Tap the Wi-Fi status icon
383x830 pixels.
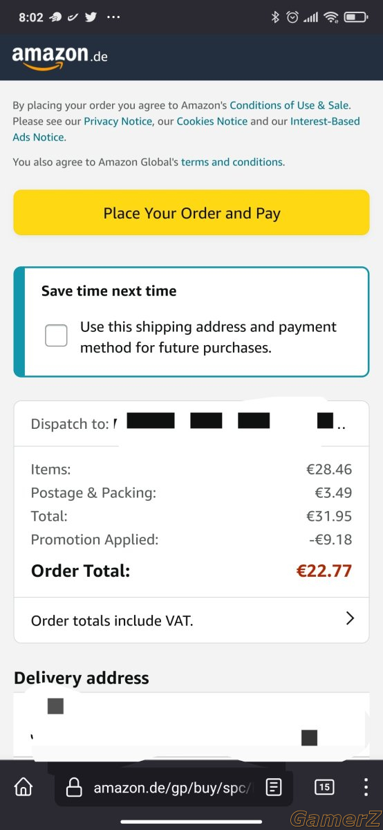(x=331, y=17)
